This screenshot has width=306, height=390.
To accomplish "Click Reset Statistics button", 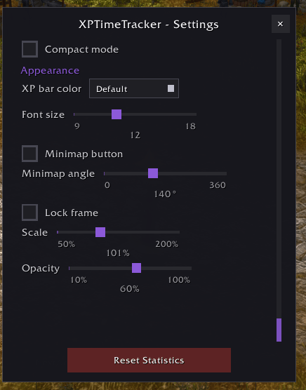I will 149,360.
